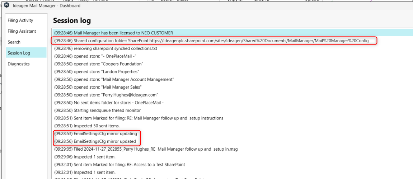The width and height of the screenshot is (413, 179).
Task: Select the licensed to NEO CUSTOMER log entry
Action: pyautogui.click(x=113, y=33)
